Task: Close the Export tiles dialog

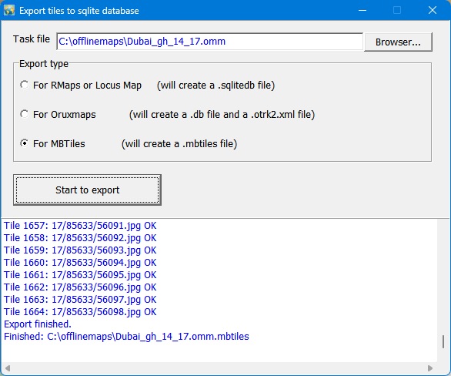Action: pyautogui.click(x=433, y=10)
